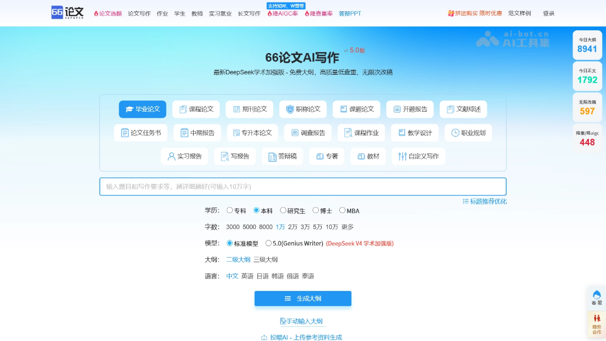Switch version via the 5.0版 label
This screenshot has width=606, height=341.
355,50
